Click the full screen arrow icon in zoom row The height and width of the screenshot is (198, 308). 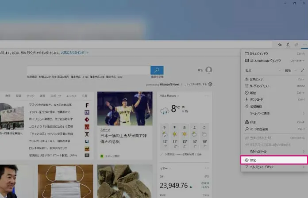pos(303,70)
